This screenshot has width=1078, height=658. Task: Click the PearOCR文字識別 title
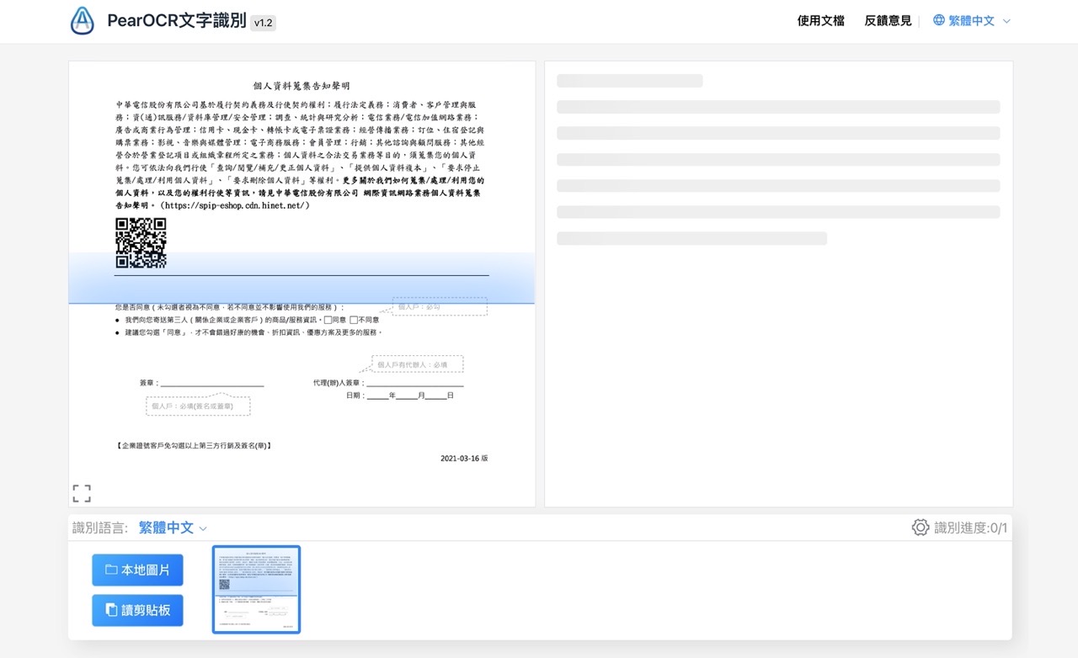coord(176,21)
